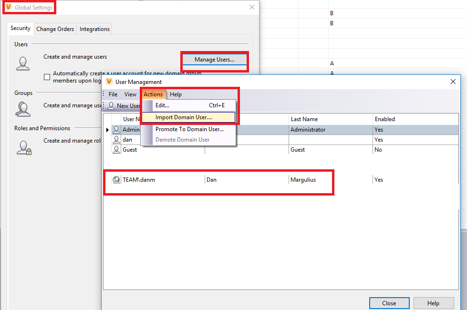Click the Help button at the bottom right
This screenshot has height=310, width=467.
click(433, 303)
